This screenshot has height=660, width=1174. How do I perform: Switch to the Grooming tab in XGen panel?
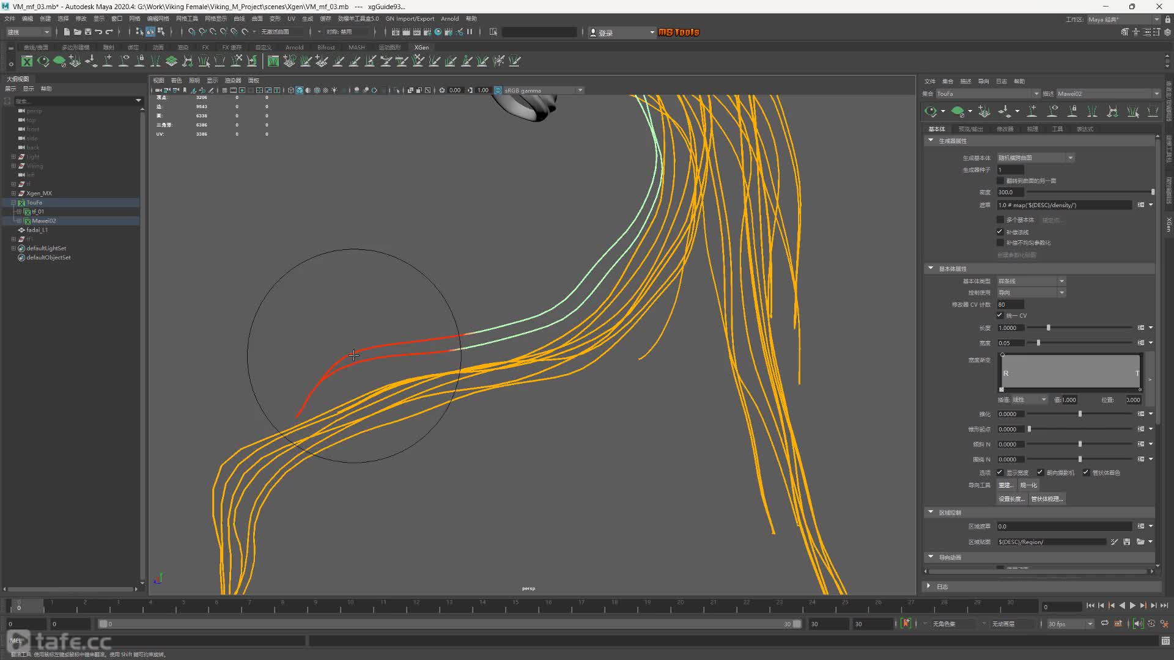point(1033,130)
